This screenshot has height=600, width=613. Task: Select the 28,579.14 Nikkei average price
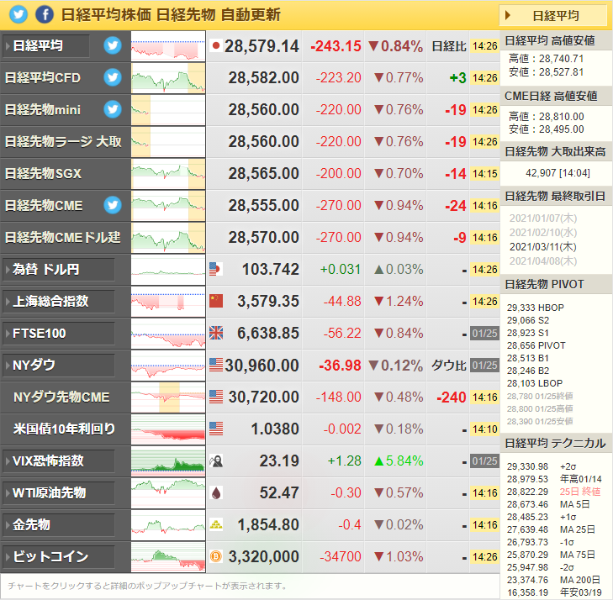[x=262, y=46]
